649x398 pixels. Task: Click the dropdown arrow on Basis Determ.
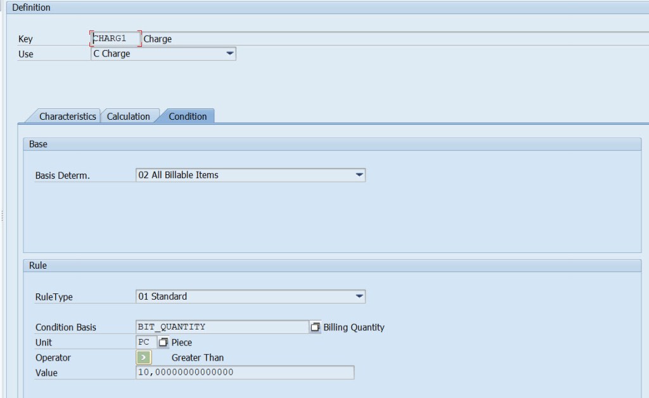coord(359,174)
